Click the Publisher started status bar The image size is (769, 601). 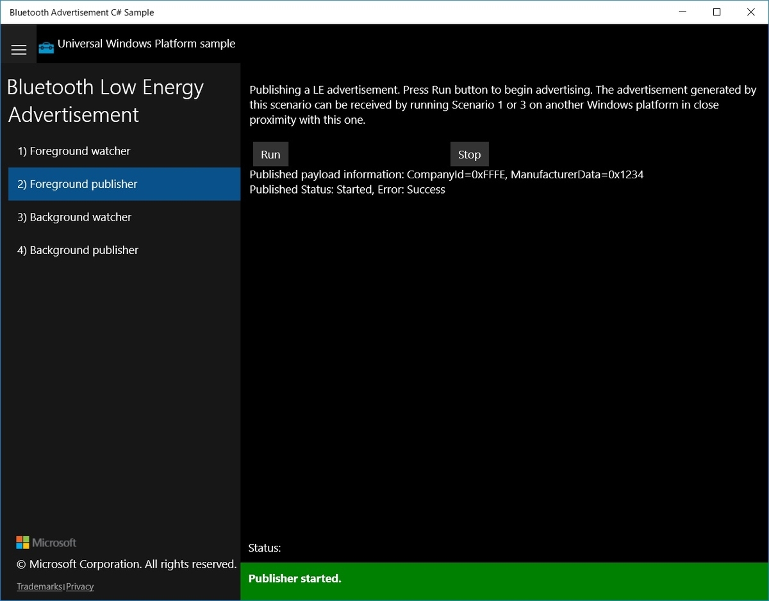tap(504, 581)
